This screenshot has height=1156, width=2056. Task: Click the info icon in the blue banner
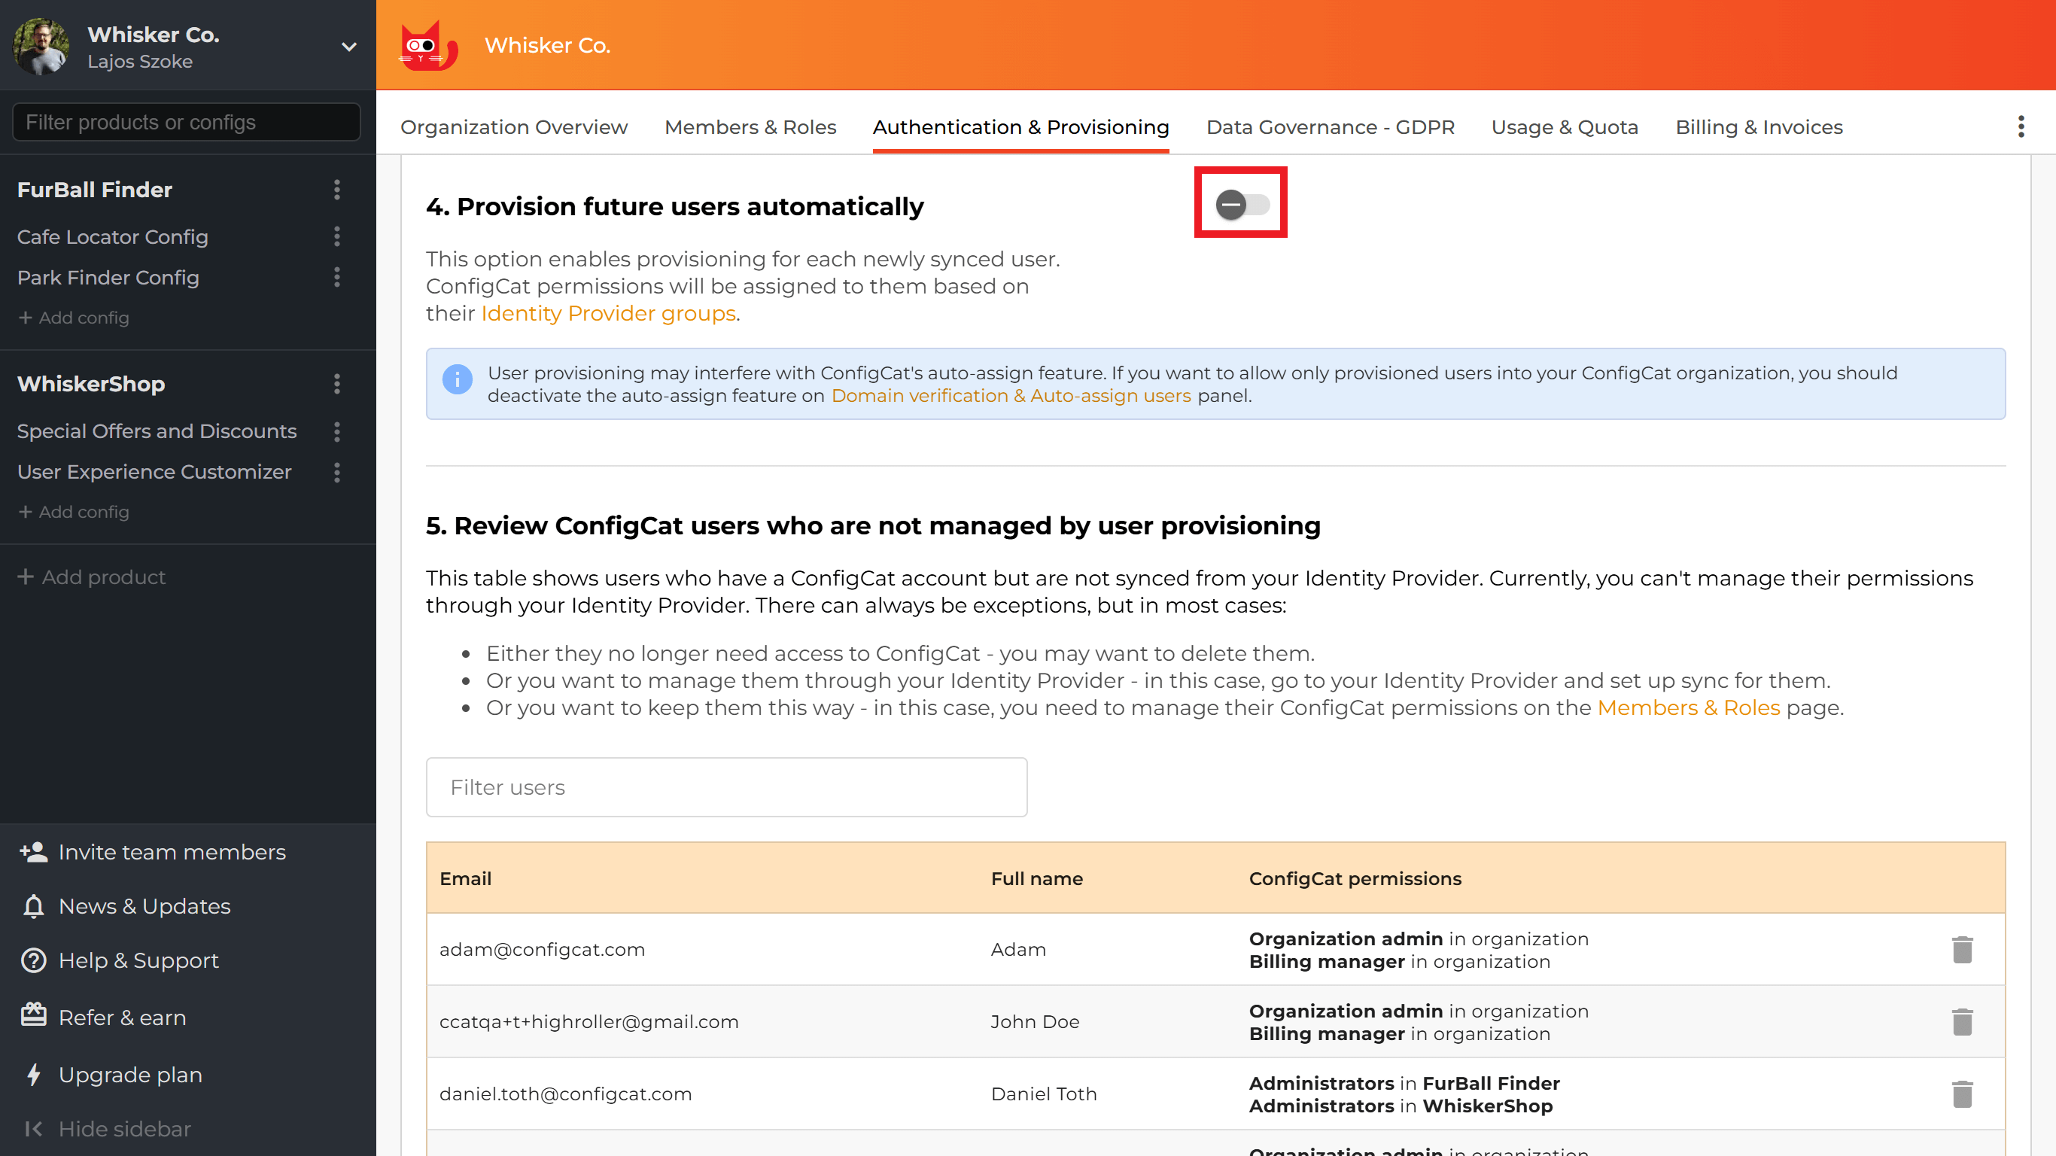tap(458, 379)
